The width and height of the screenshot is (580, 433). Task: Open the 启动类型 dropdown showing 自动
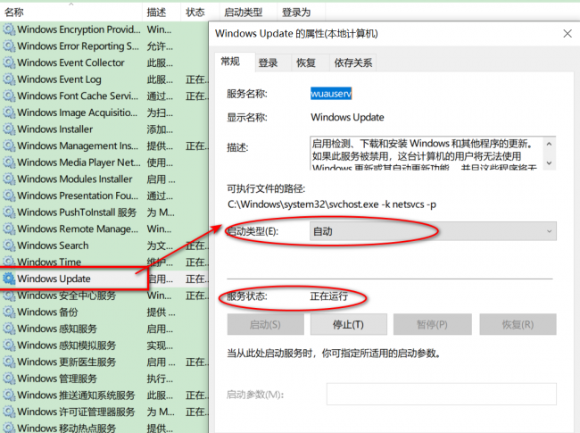click(433, 231)
